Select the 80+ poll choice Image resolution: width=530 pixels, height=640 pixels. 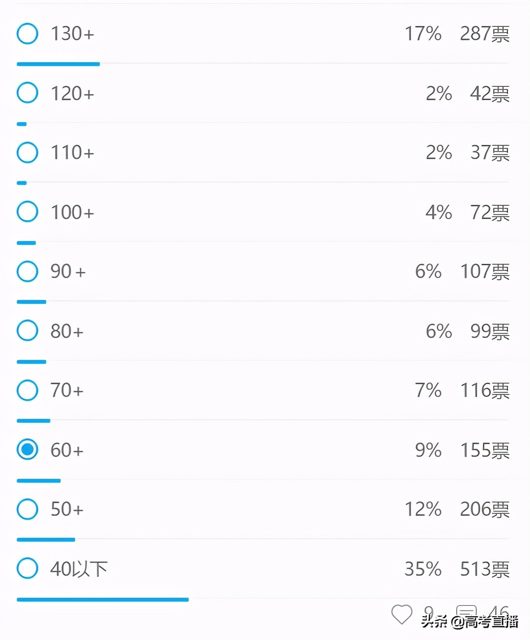point(27,331)
